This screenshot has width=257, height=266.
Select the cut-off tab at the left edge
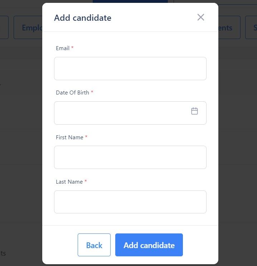[4, 28]
